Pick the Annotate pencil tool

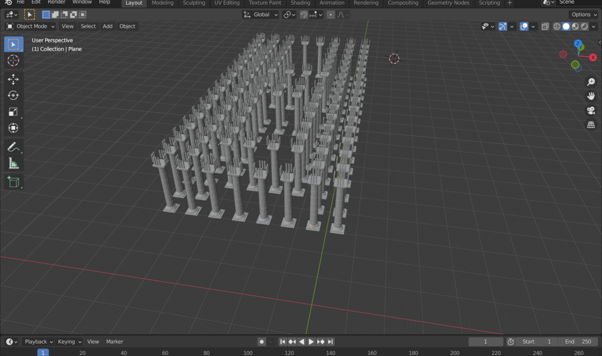[x=13, y=147]
